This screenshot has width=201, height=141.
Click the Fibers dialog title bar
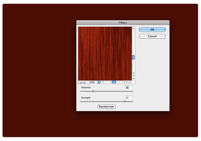pyautogui.click(x=123, y=23)
